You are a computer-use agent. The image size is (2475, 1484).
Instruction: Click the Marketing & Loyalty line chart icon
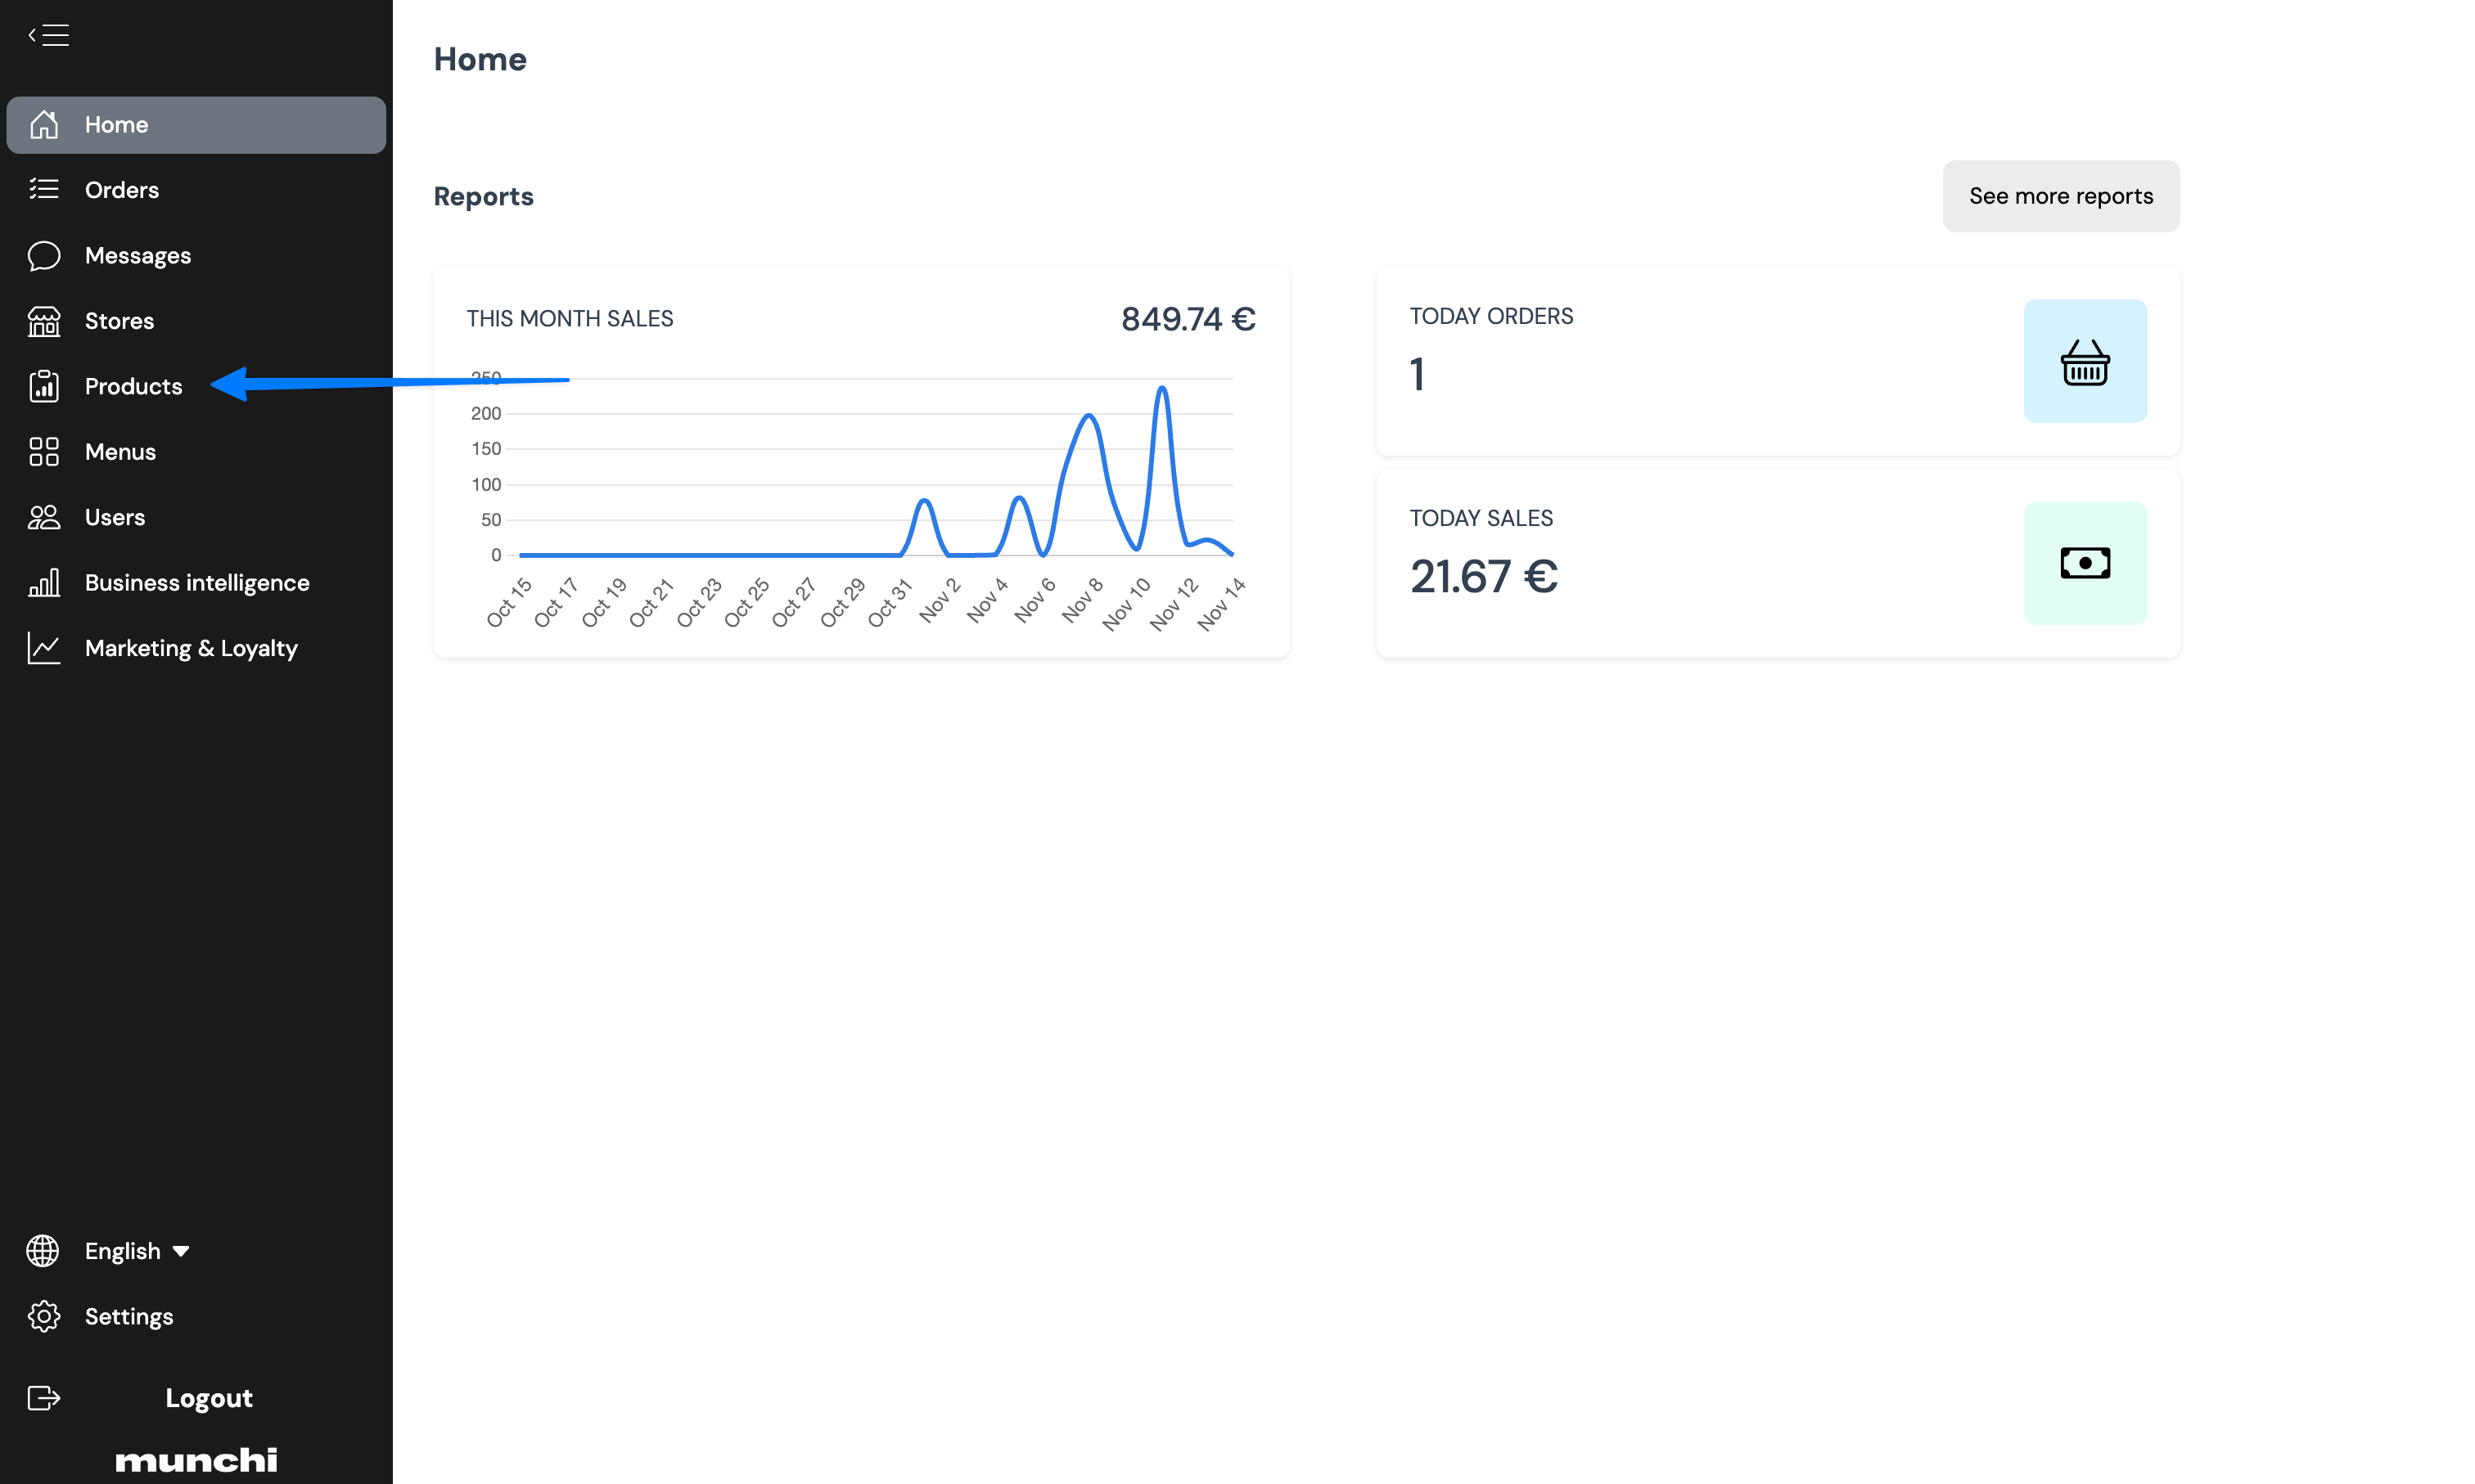pos(44,648)
